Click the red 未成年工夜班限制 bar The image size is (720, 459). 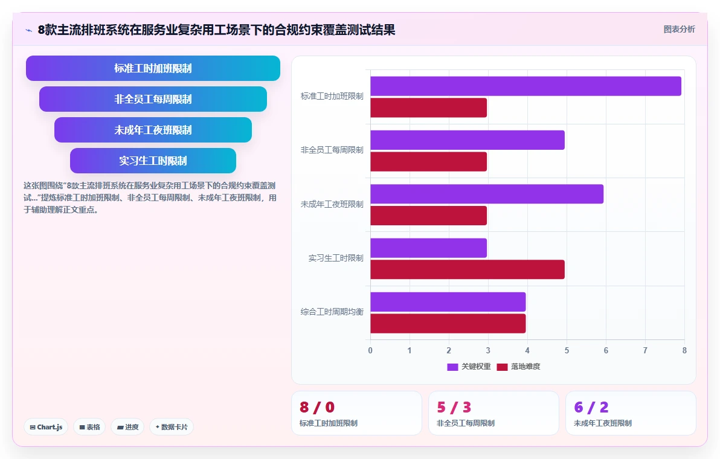click(428, 216)
